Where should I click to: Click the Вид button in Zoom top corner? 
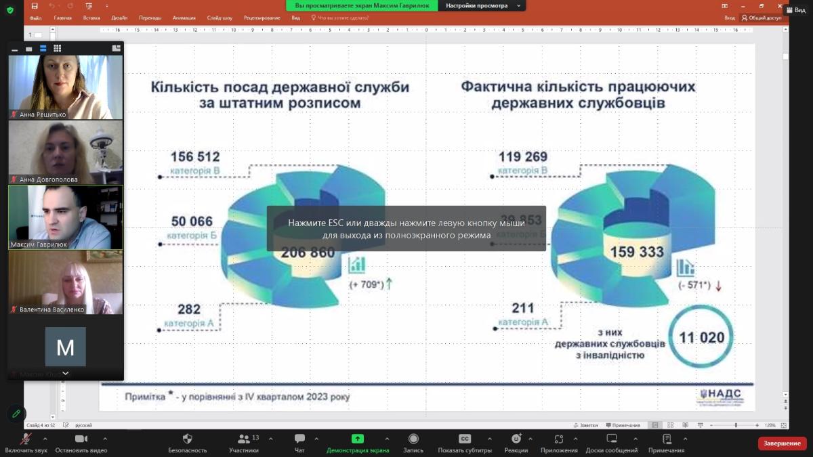coord(795,10)
